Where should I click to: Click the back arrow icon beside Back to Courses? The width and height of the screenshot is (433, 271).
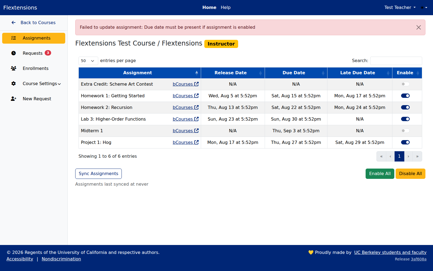pos(14,22)
